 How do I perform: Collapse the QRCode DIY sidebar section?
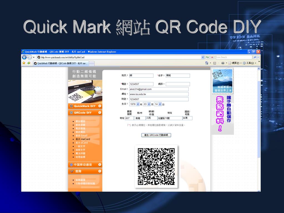click(100, 113)
